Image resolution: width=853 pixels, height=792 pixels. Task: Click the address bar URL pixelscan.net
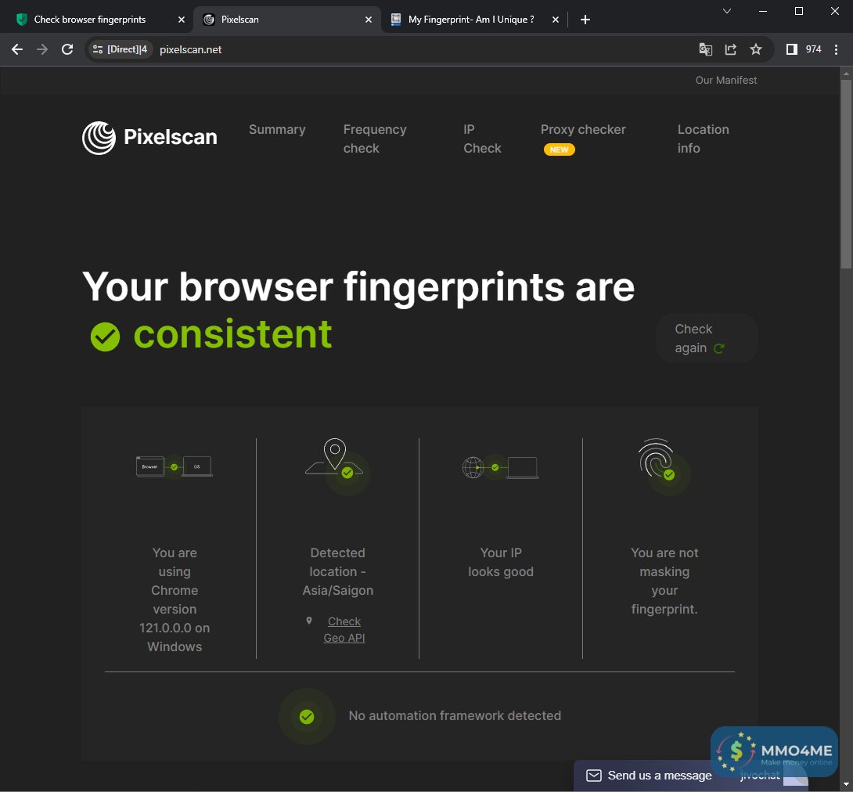[x=190, y=49]
